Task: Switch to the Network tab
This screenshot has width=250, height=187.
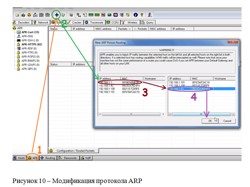Action: (x=41, y=22)
